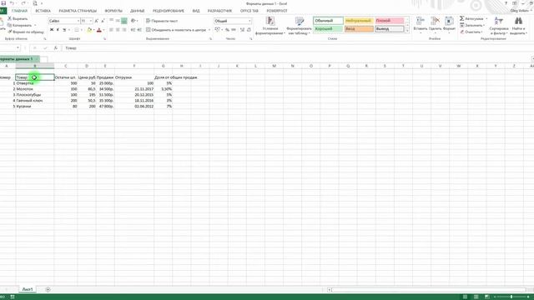The image size is (534, 300).
Task: Open РАЗРАБОТЧИК developer tab
Action: (219, 11)
